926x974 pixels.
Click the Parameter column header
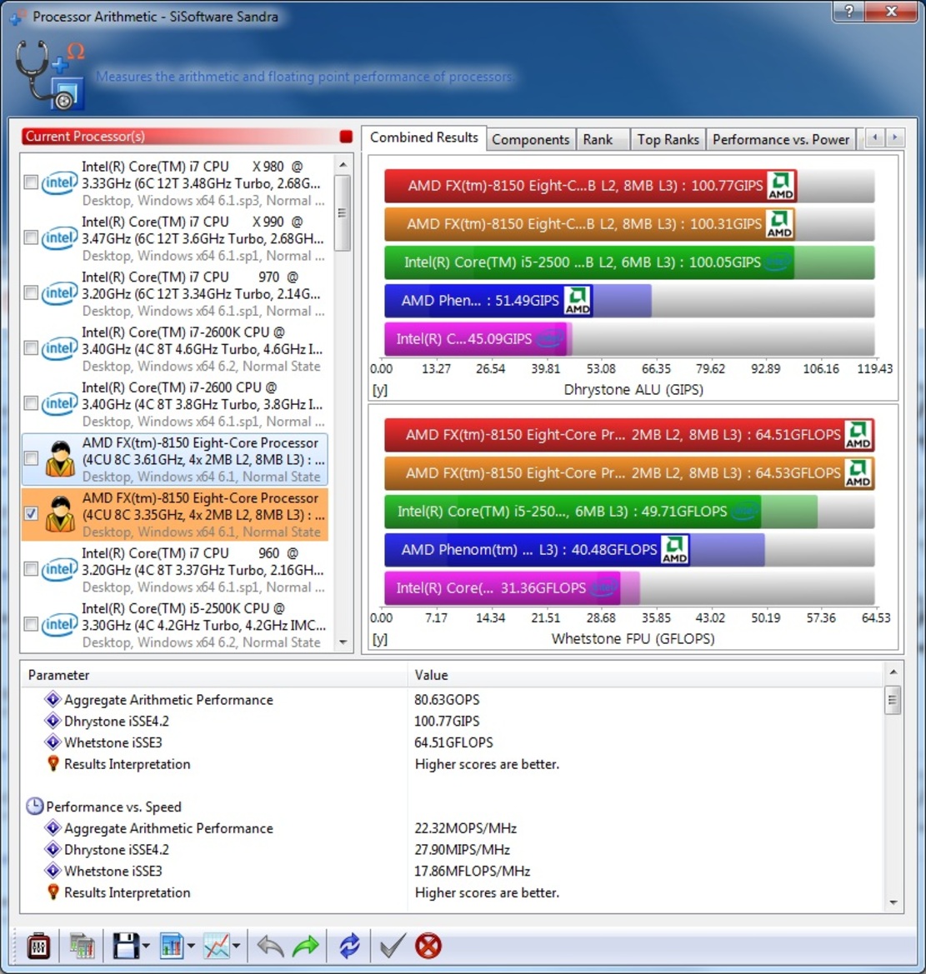coord(214,675)
